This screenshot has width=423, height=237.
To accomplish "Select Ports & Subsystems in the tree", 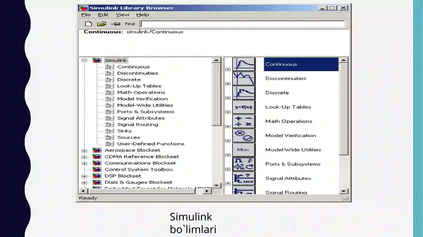I will coord(146,112).
